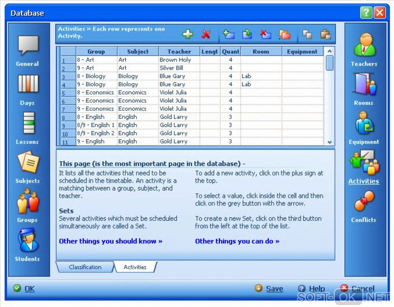Click the Paste clipboard toolbar icon
This screenshot has height=307, width=394.
[326, 34]
